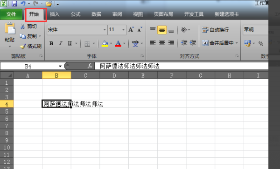Screen dimensions: 280x169
Task: Switch to the 数据 data tab
Action: tap(97, 14)
